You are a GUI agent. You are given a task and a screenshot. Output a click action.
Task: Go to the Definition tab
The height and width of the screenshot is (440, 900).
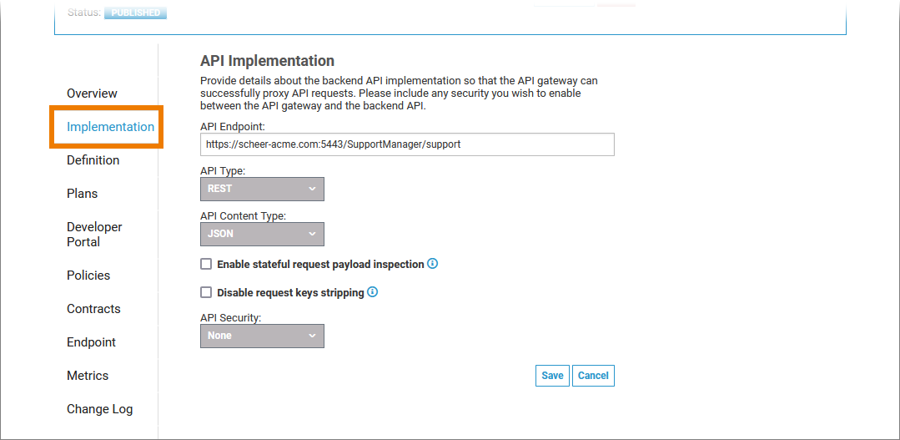(x=93, y=160)
